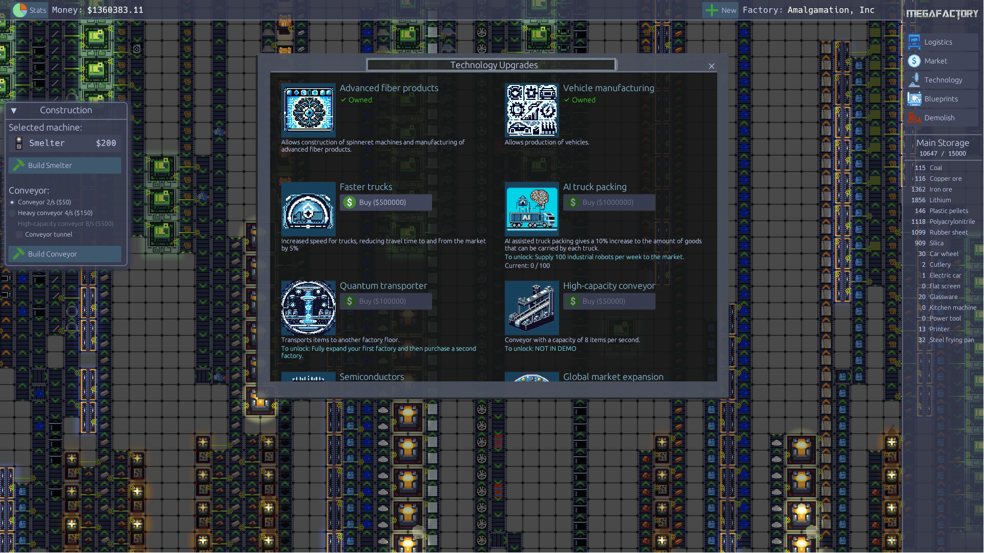The image size is (984, 553).
Task: Open the Market dollar icon
Action: [x=914, y=61]
